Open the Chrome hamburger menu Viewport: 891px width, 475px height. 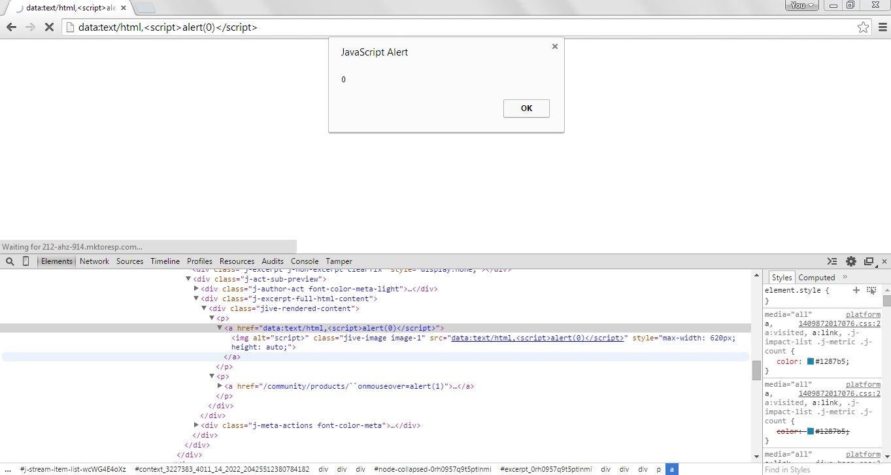pyautogui.click(x=883, y=27)
